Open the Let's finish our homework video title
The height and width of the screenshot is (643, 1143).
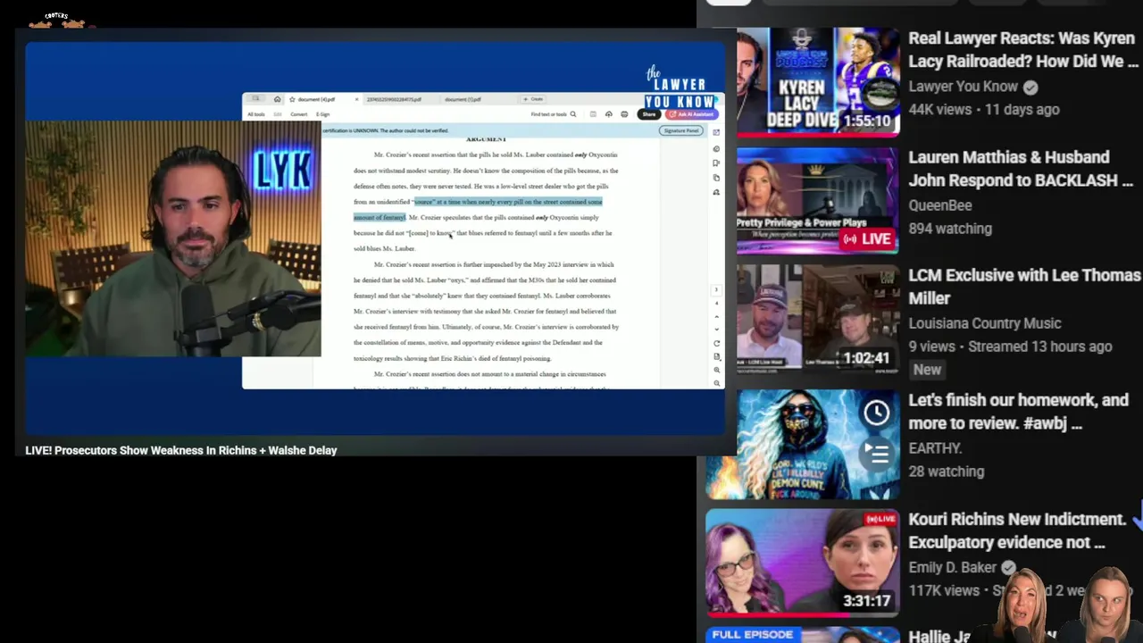coord(1018,412)
